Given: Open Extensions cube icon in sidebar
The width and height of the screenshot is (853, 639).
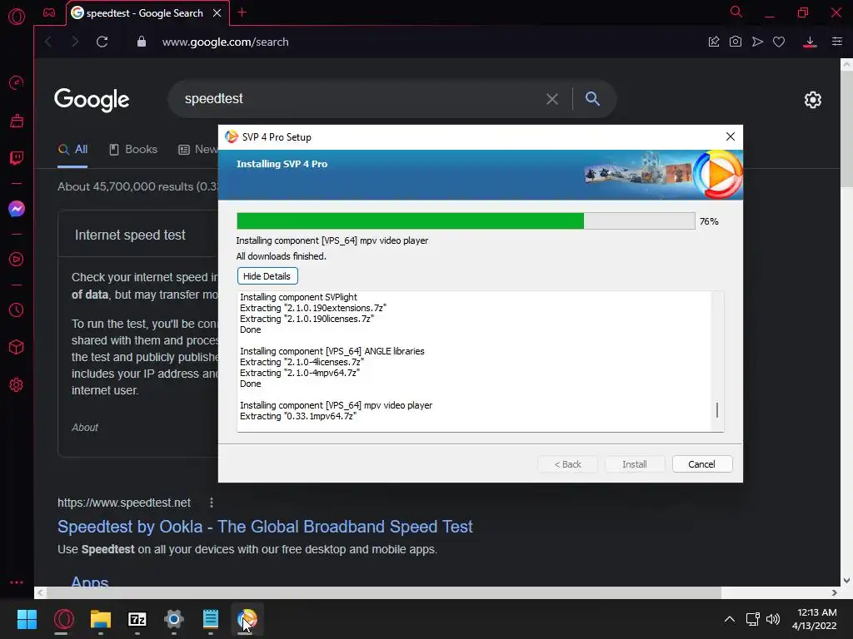Looking at the screenshot, I should 17,347.
